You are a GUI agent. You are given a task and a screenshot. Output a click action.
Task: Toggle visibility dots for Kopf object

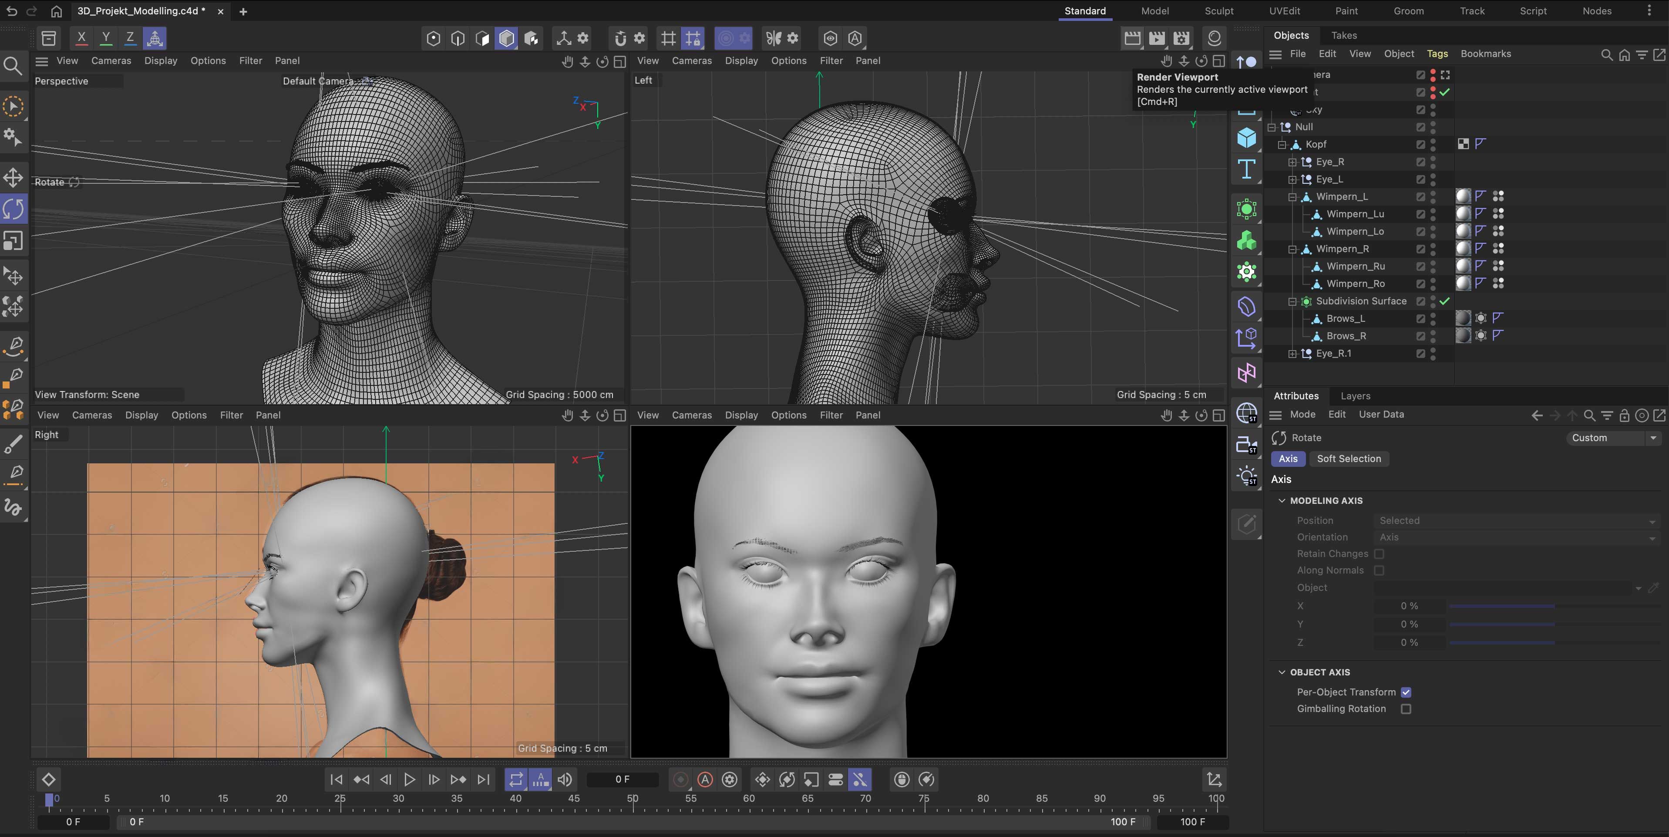(x=1433, y=144)
